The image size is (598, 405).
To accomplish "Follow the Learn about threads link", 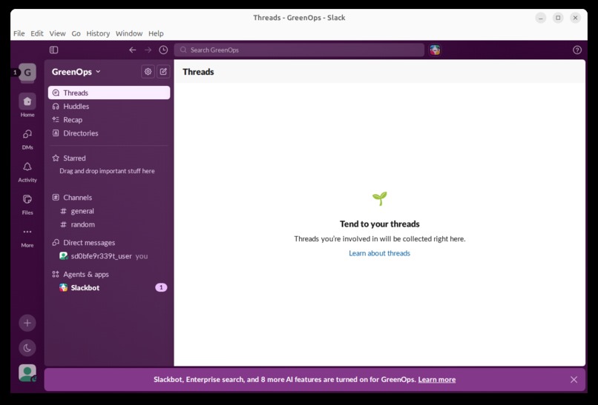I will tap(379, 253).
